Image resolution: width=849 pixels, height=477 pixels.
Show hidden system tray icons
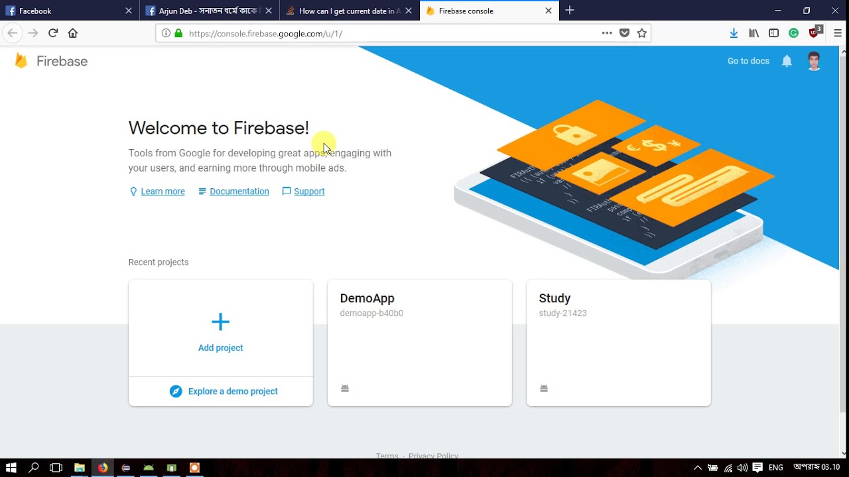[698, 468]
